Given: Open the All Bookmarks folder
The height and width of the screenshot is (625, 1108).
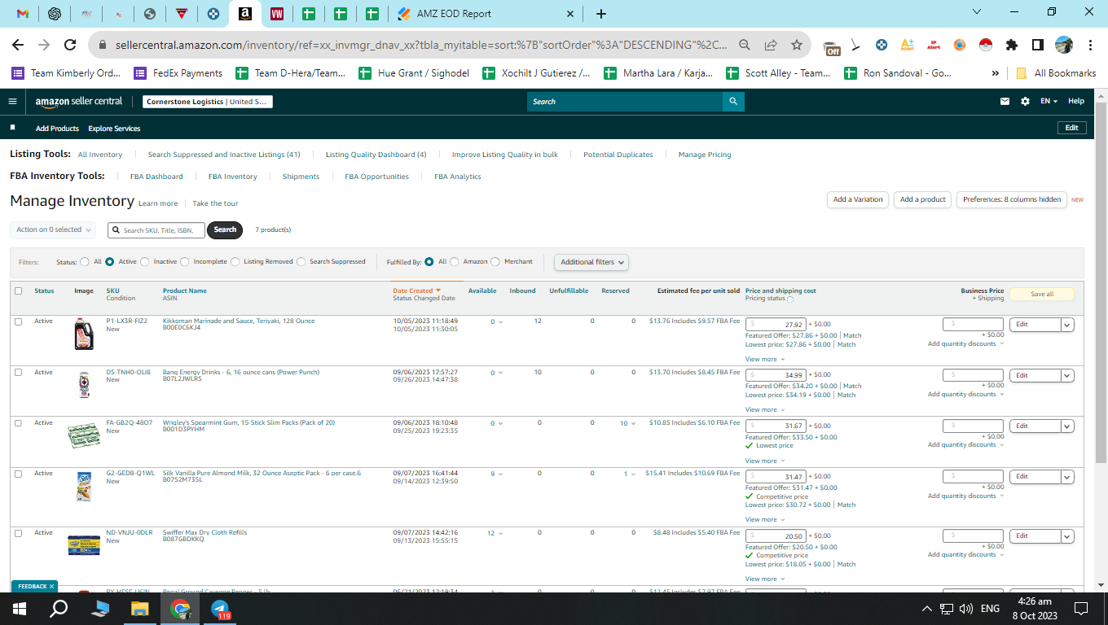Looking at the screenshot, I should pyautogui.click(x=1056, y=73).
